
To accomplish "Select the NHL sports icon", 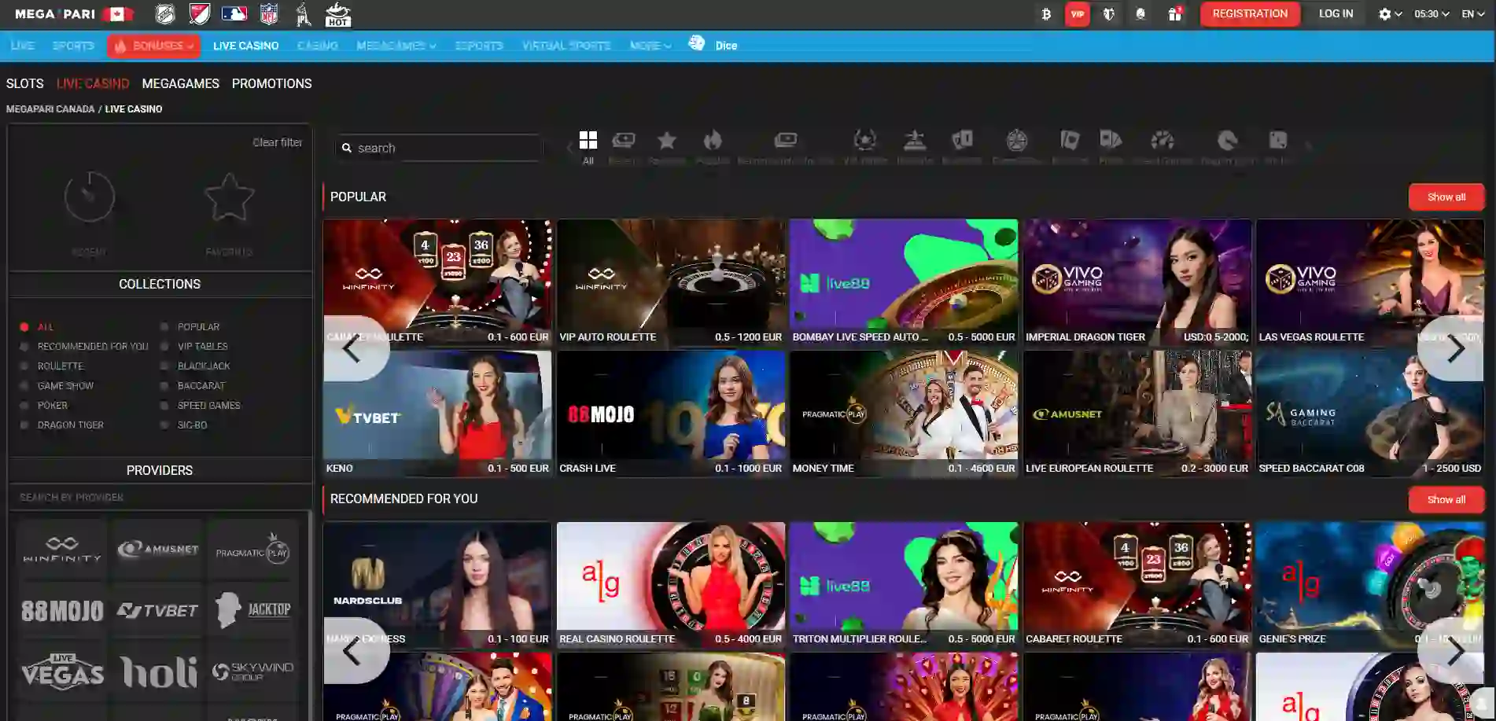I will pos(164,13).
